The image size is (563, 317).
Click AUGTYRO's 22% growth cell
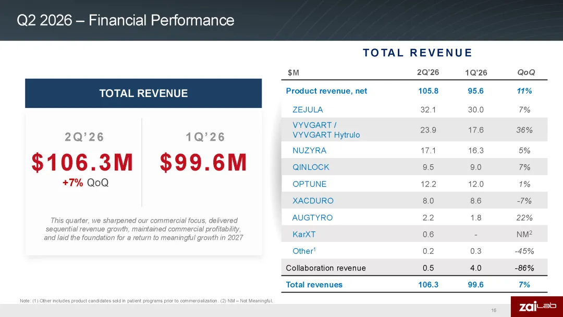pos(524,217)
